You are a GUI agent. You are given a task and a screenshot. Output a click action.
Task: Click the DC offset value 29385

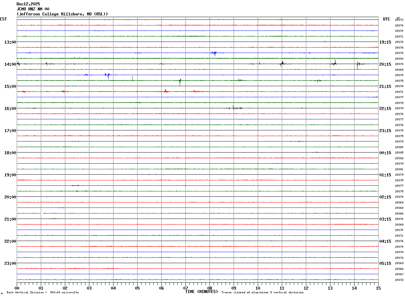399,153
